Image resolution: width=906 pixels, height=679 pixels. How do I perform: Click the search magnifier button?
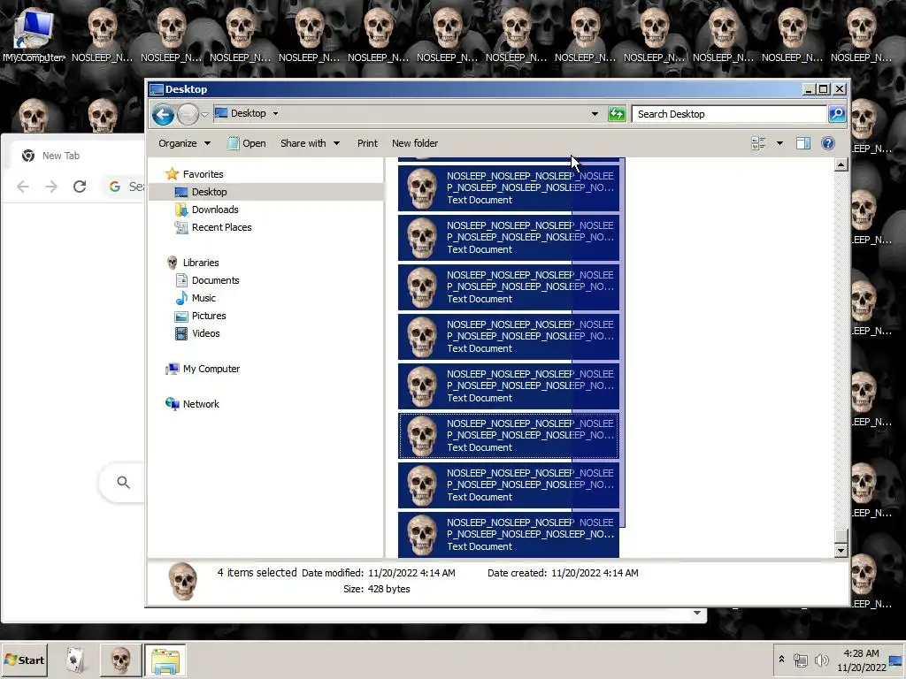tap(837, 114)
